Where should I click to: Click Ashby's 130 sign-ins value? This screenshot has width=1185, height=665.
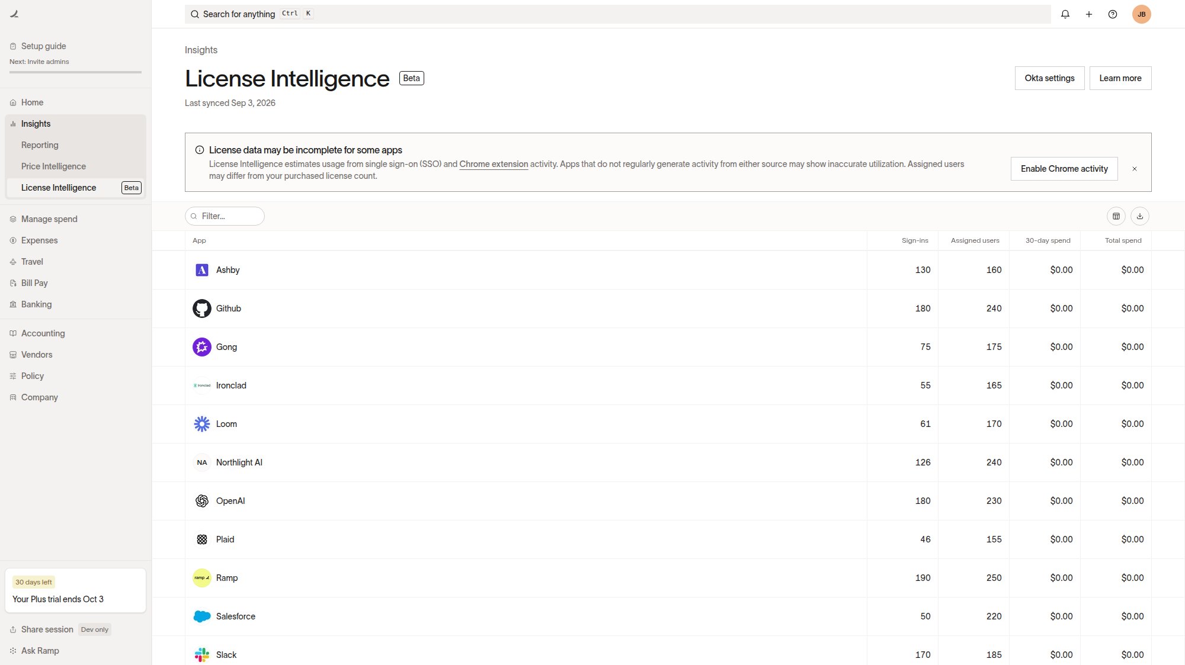tap(923, 270)
